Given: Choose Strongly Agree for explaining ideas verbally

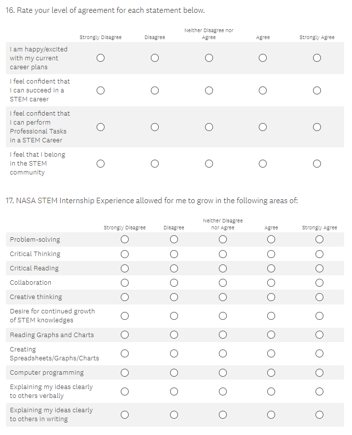Looking at the screenshot, I should (x=319, y=391).
